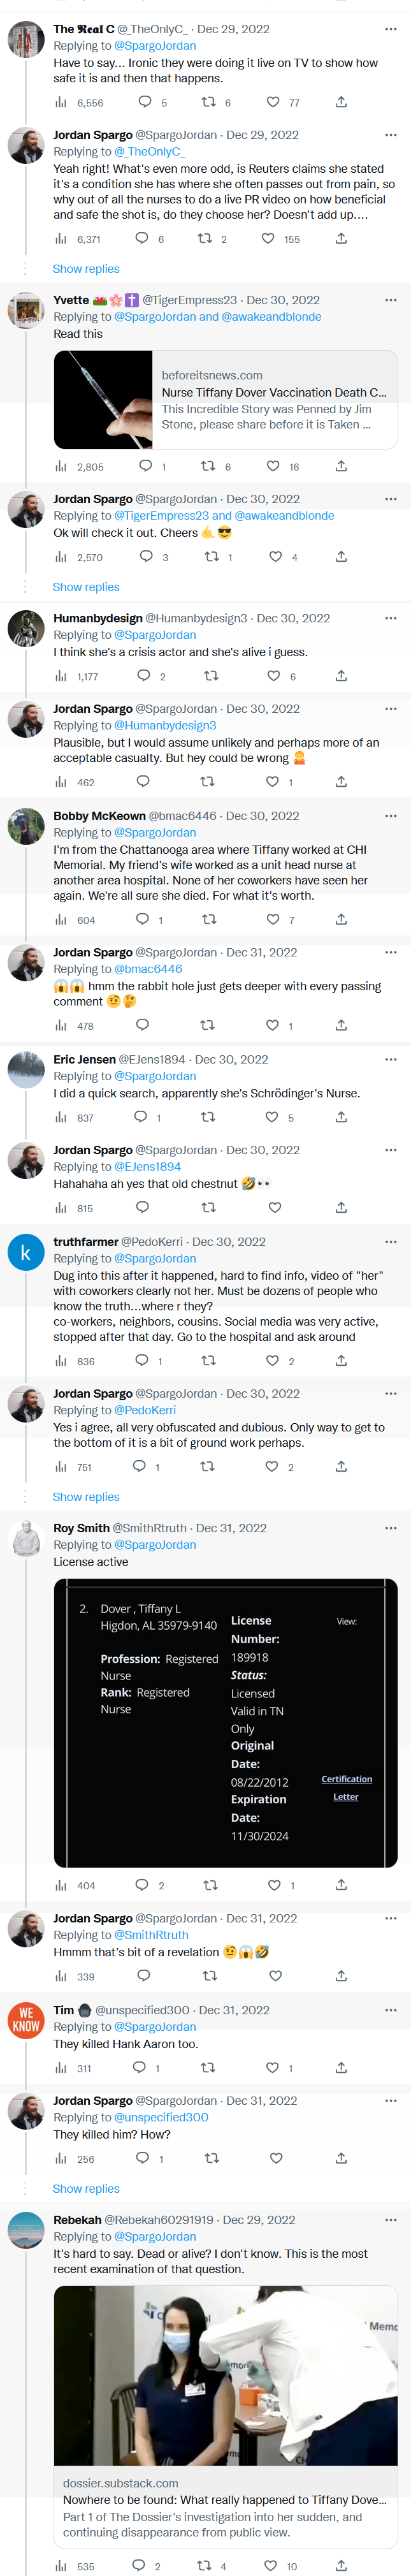Reply to Humanbydesign's crisis actor tweet

click(x=143, y=676)
